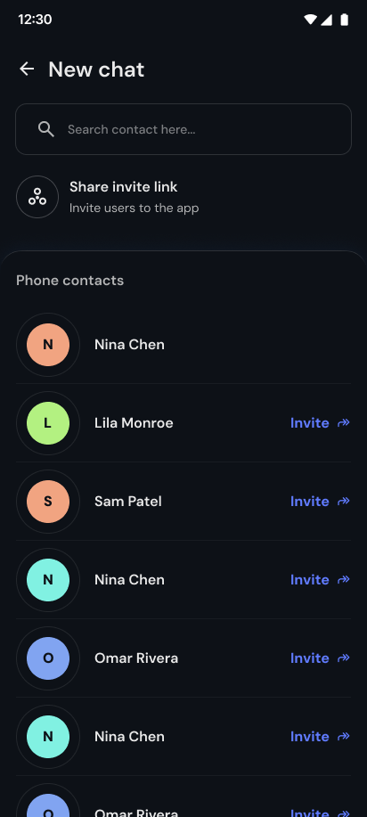367x817 pixels.
Task: Open the Share invite link option
Action: click(x=183, y=197)
